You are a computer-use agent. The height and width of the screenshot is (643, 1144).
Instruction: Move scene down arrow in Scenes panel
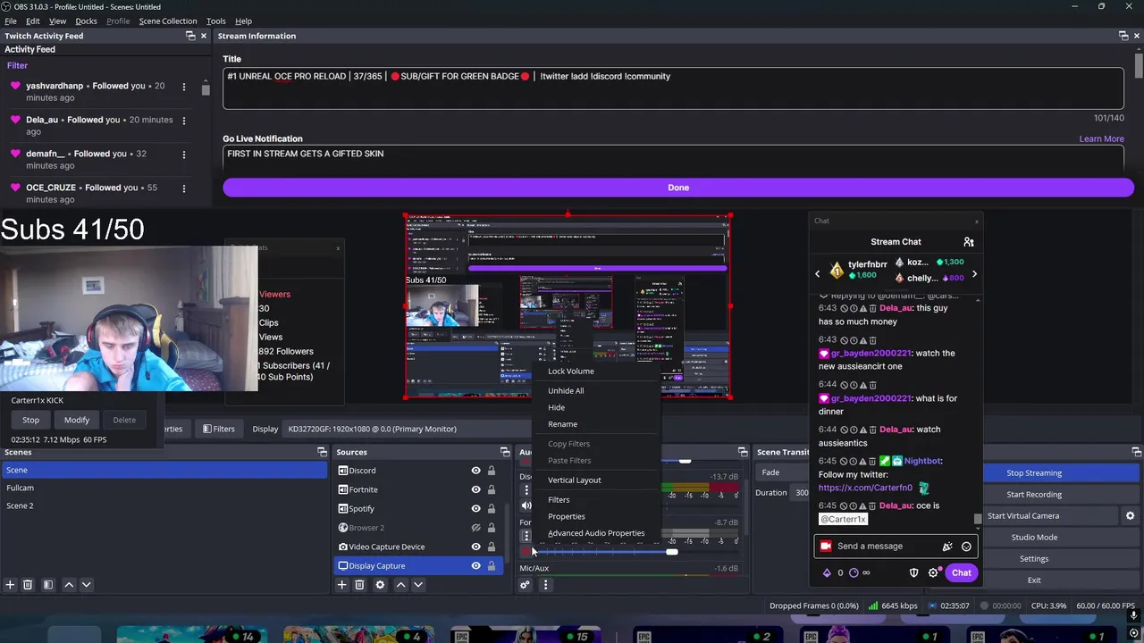click(86, 585)
